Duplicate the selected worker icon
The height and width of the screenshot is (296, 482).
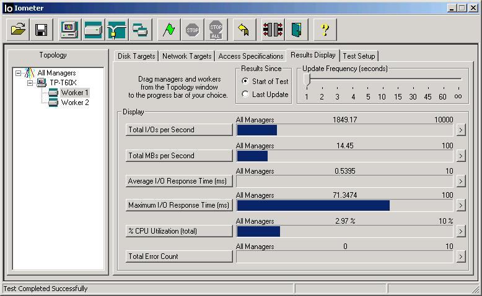pyautogui.click(x=141, y=30)
